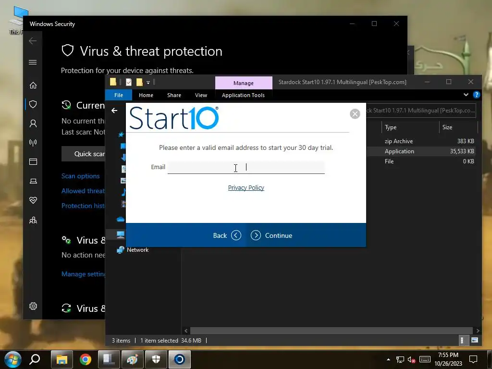Open Family options icon
This screenshot has width=492, height=369.
tap(33, 220)
